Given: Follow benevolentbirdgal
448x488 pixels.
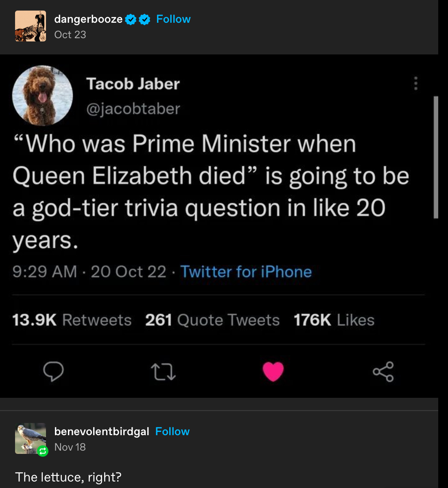Looking at the screenshot, I should [x=173, y=432].
